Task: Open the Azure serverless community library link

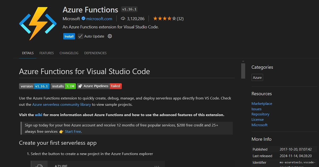Action: click(x=61, y=104)
